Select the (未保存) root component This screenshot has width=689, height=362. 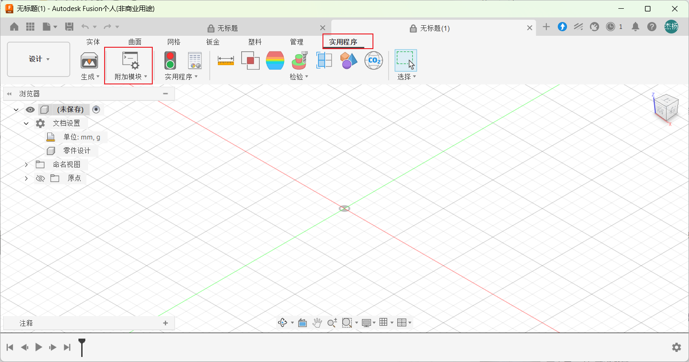click(x=70, y=110)
